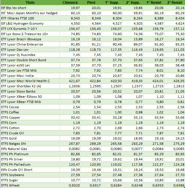The image size is (185, 188).
Task: Click Pivot value 1,2595 for Shortdax X2
Action: pos(91,86)
